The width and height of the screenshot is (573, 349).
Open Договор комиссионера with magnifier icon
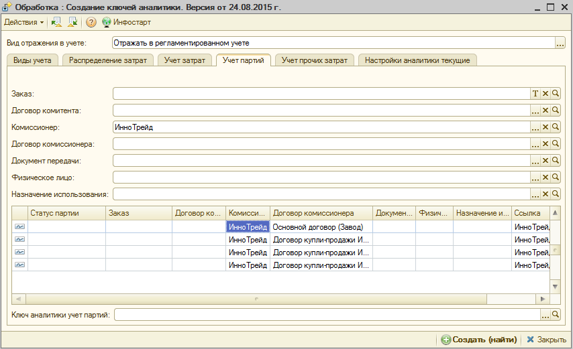(x=555, y=144)
